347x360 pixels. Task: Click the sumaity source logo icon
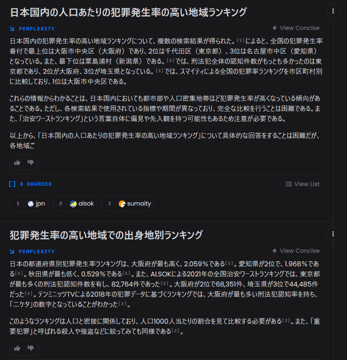[122, 204]
